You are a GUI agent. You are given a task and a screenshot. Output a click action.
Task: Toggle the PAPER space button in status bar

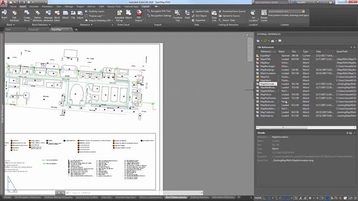click(x=258, y=198)
